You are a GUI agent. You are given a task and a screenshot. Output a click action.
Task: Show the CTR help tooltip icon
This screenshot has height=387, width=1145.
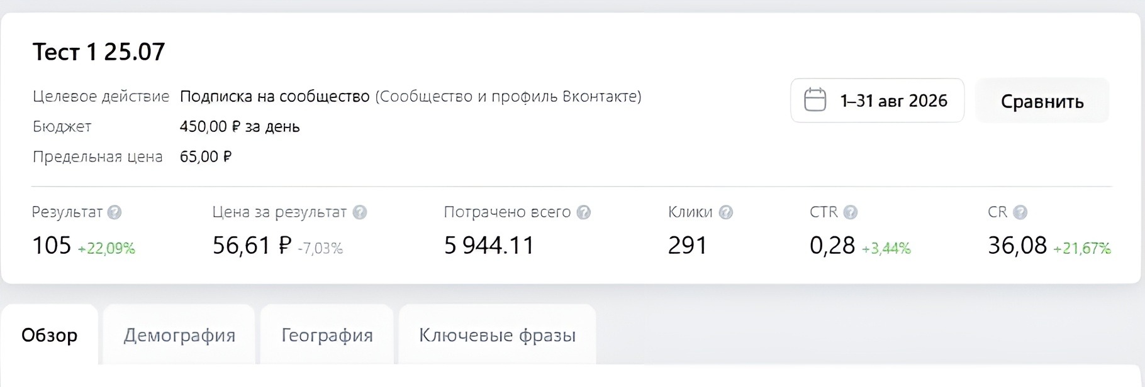851,212
